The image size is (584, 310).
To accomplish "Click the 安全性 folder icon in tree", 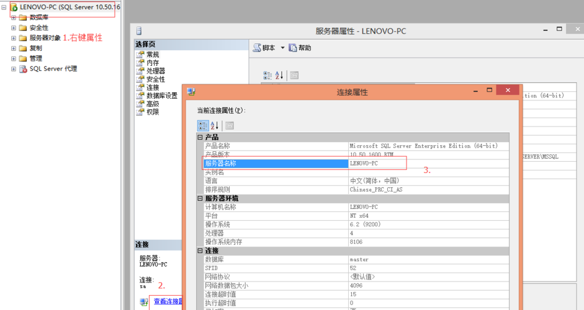I will click(23, 28).
